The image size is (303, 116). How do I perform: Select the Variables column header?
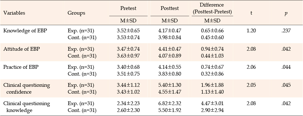tap(14, 13)
